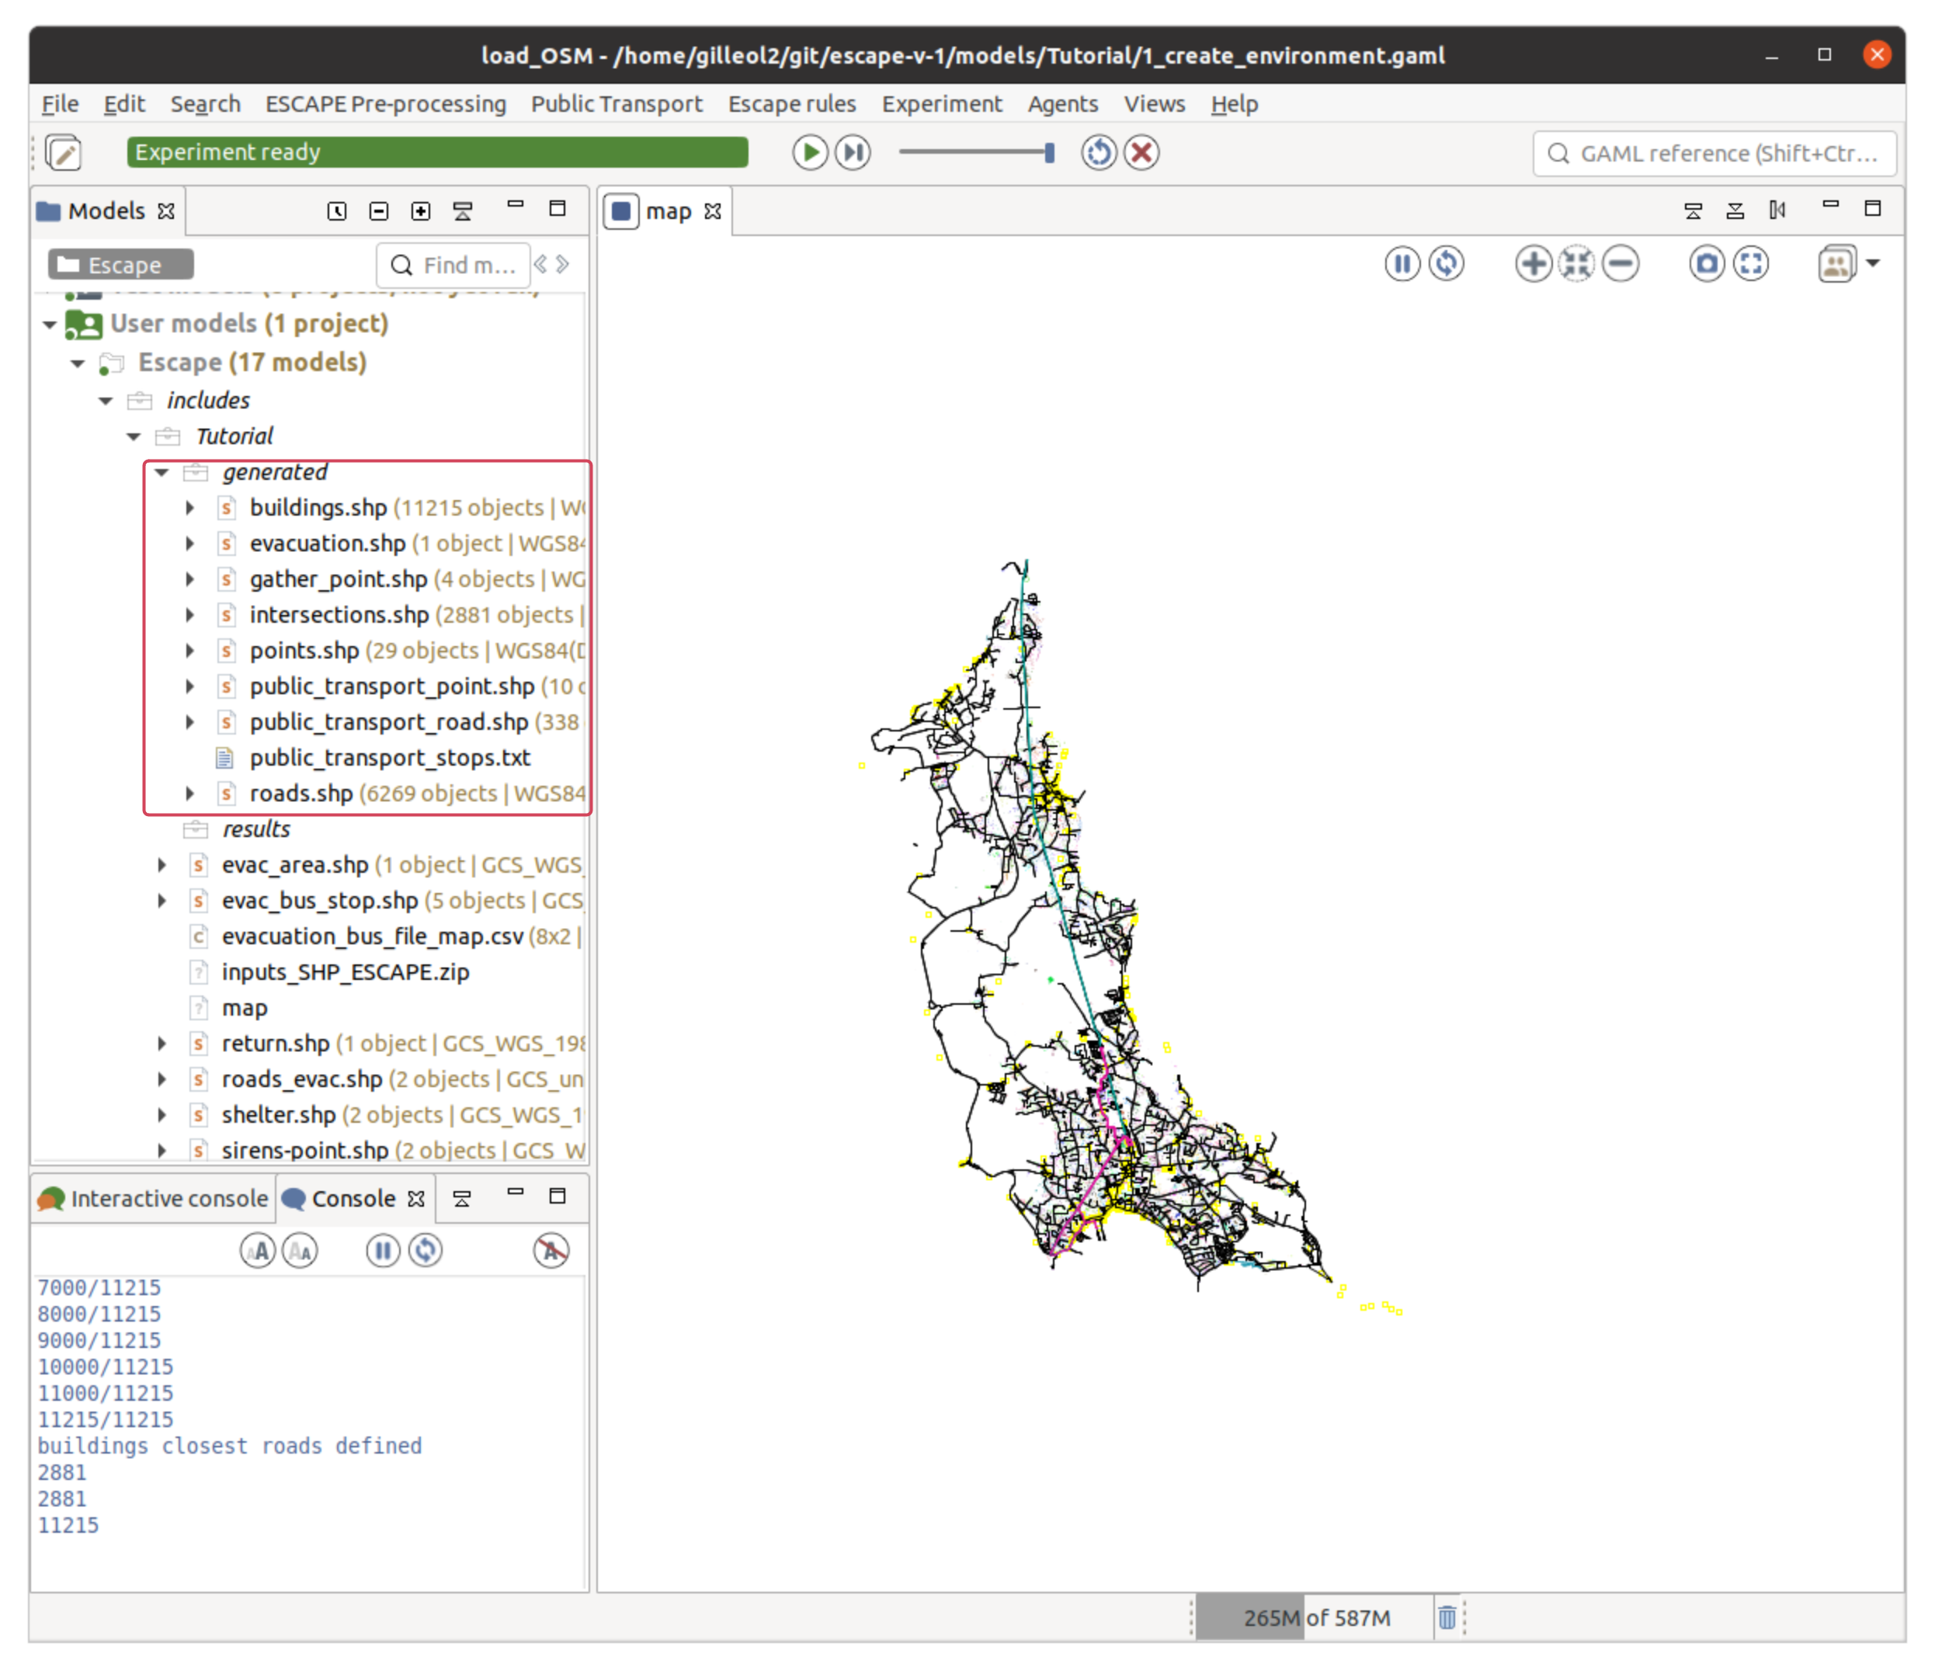Collapse the generated folder
This screenshot has width=1935, height=1671.
(x=162, y=473)
